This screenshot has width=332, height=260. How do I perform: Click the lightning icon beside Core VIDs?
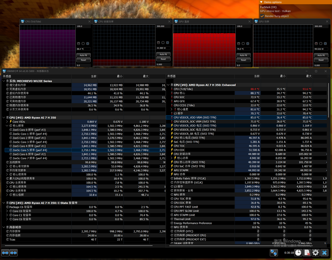click(11, 122)
